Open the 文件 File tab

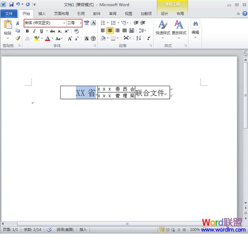9,14
